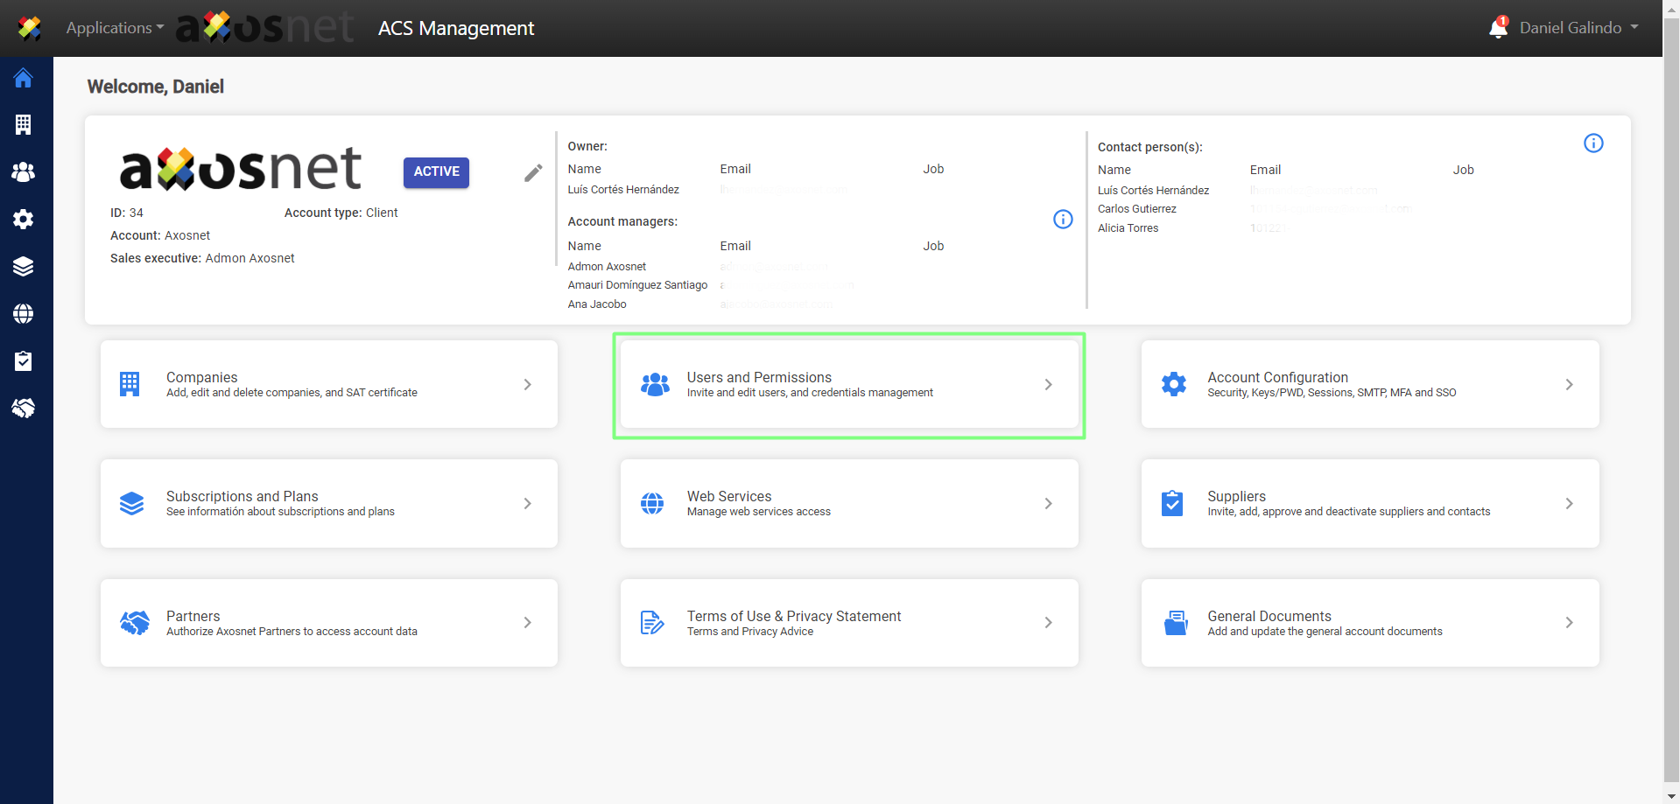Edit account details with pencil icon
Viewport: 1680px width, 804px height.
pos(533,173)
